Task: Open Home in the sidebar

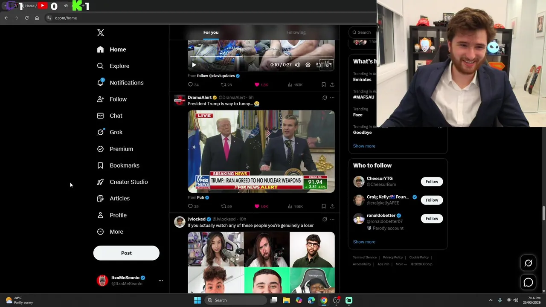Action: (111, 49)
